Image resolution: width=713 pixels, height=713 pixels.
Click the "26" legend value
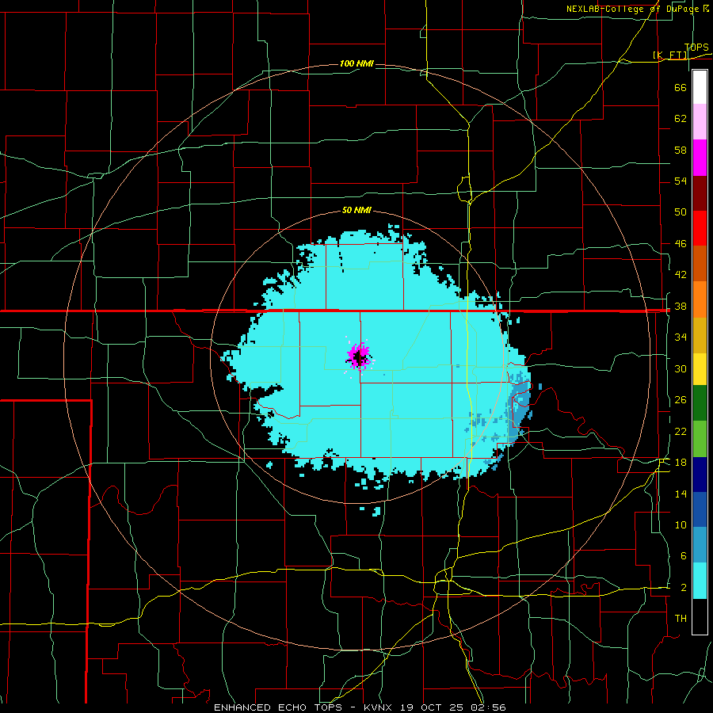click(x=681, y=400)
